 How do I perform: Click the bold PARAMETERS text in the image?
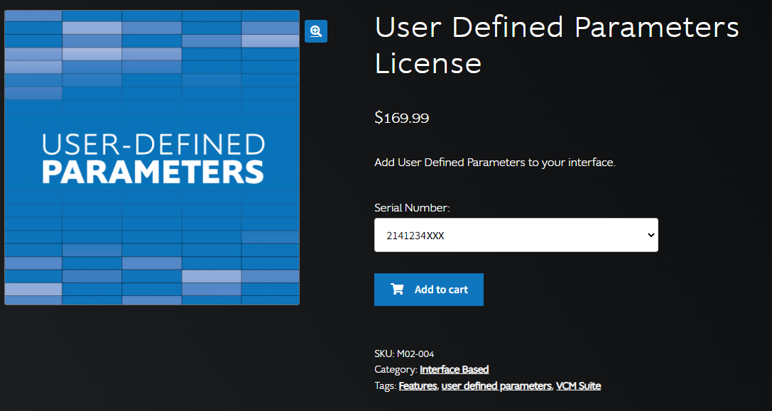click(x=153, y=172)
